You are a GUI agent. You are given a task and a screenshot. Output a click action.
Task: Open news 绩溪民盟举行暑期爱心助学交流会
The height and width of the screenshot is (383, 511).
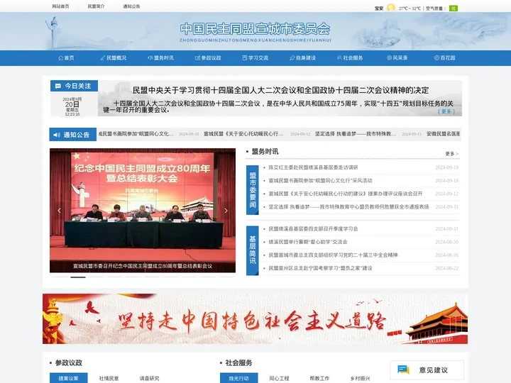coord(307,242)
